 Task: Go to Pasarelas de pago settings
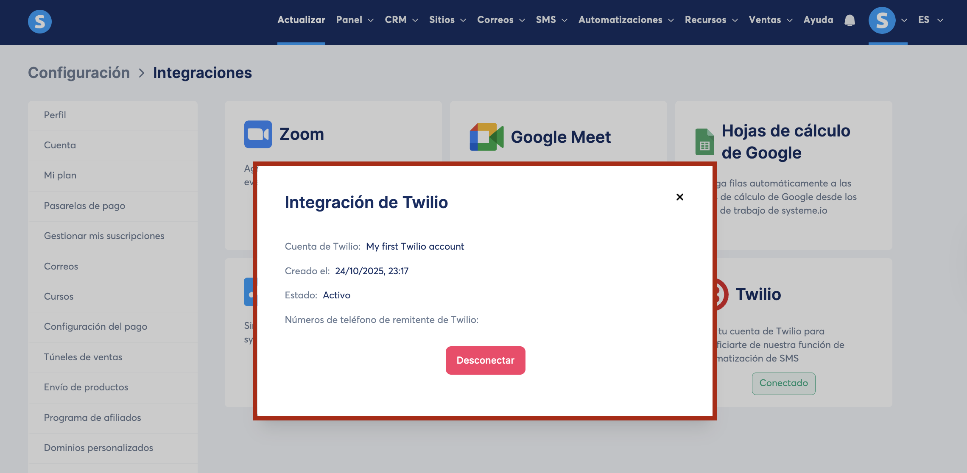coord(84,206)
